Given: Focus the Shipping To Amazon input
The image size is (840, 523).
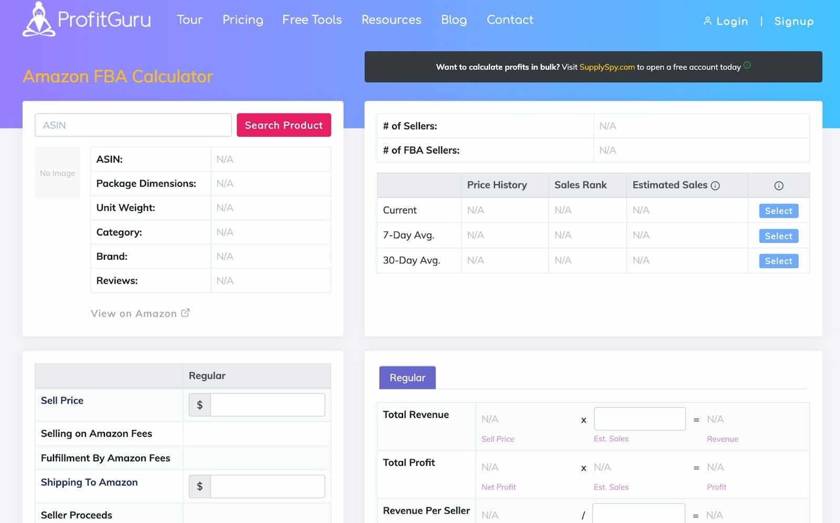Looking at the screenshot, I should tap(267, 486).
